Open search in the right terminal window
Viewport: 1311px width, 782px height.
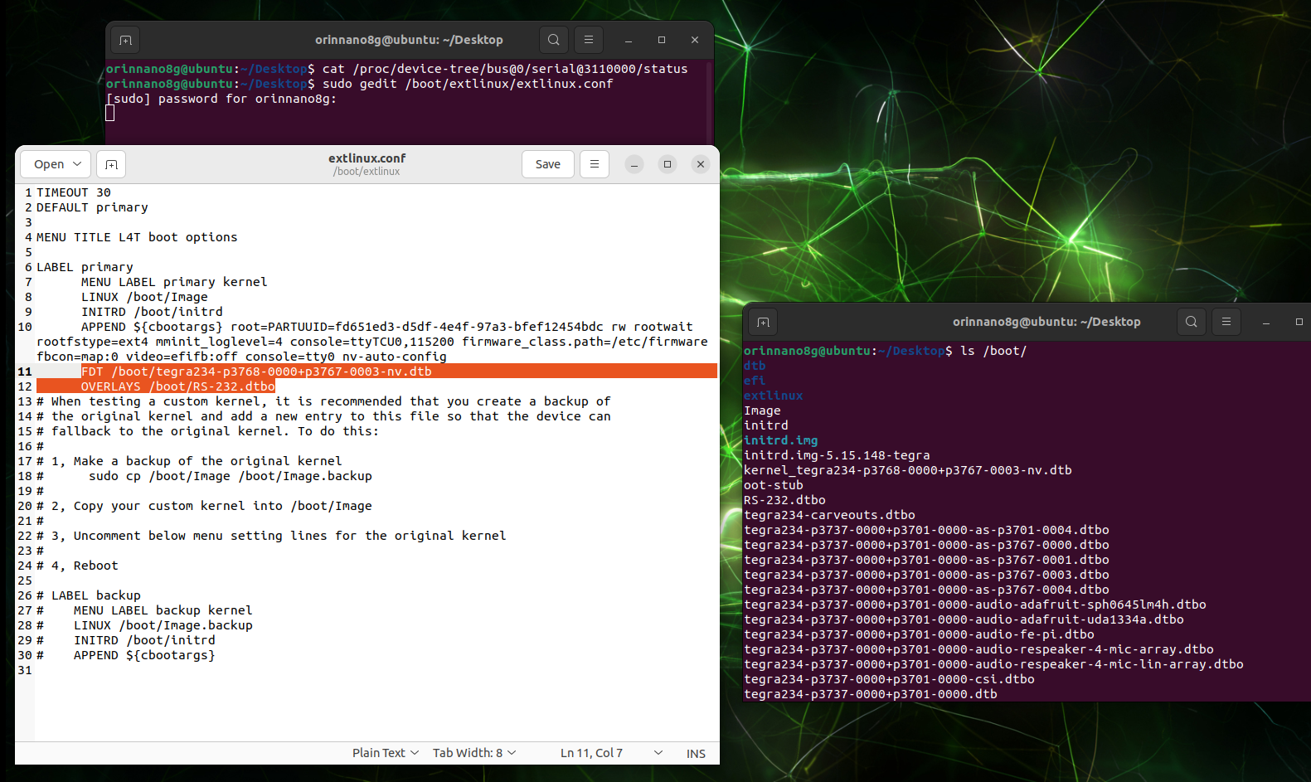pyautogui.click(x=1192, y=322)
